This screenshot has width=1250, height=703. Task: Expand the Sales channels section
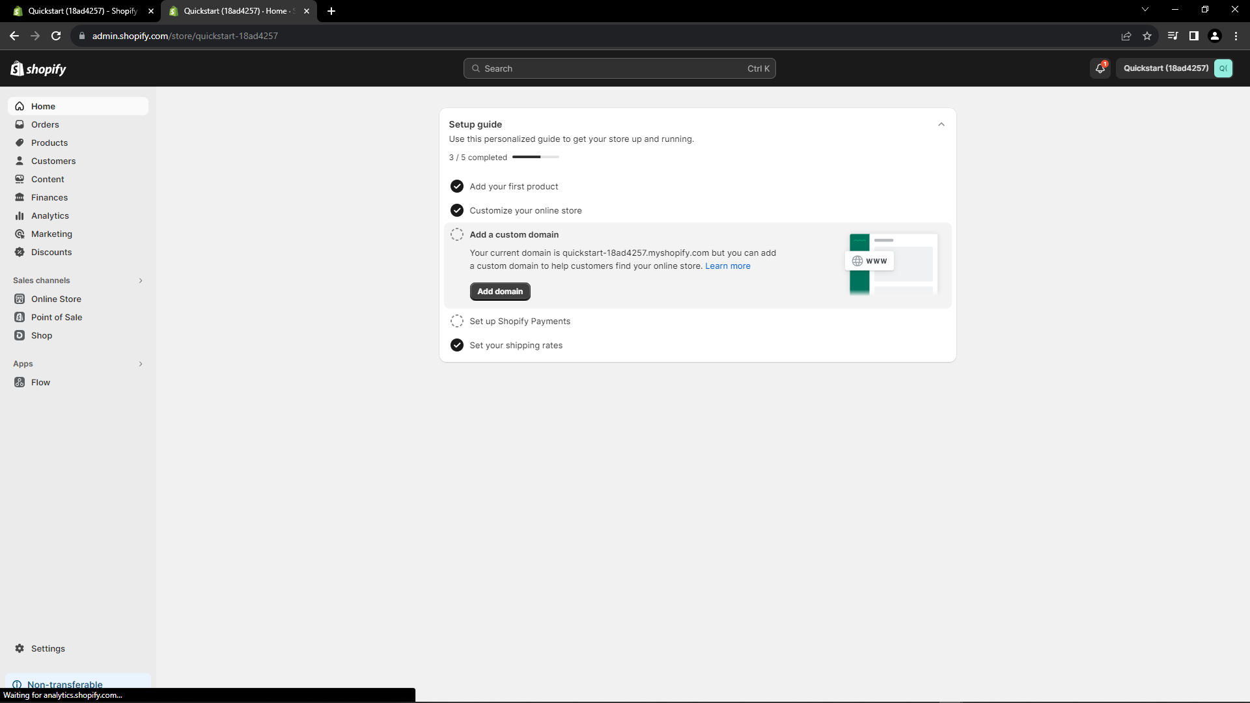pyautogui.click(x=141, y=280)
